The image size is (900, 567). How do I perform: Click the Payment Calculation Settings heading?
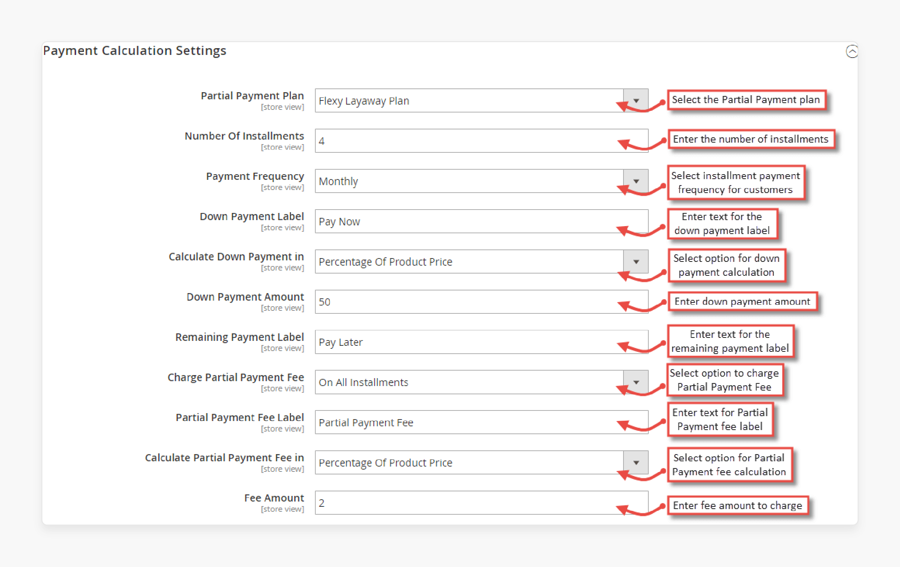coord(134,51)
